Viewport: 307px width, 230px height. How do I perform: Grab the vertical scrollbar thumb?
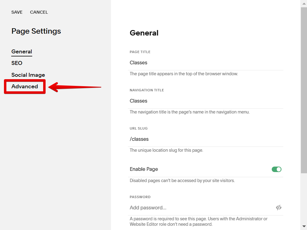point(304,91)
